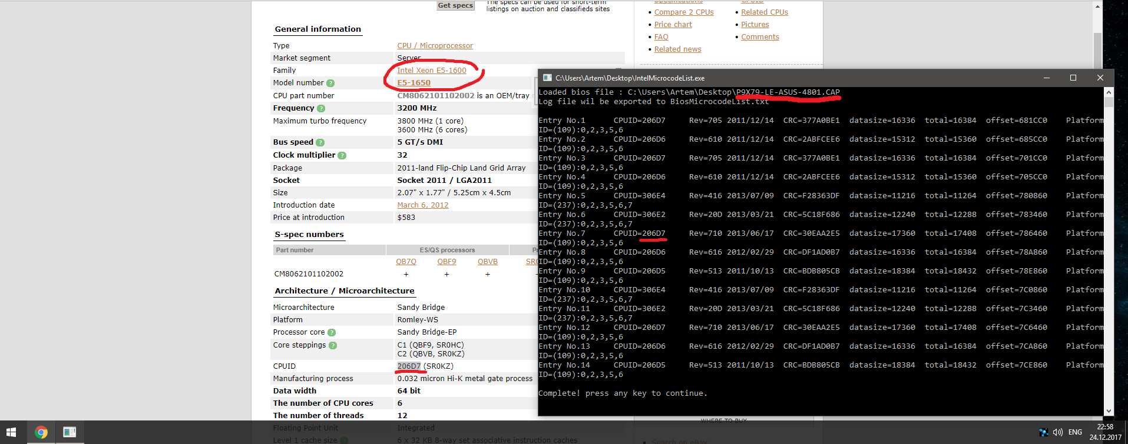This screenshot has width=1128, height=444.
Task: Click the console scrollbar down arrow
Action: coord(1109,411)
